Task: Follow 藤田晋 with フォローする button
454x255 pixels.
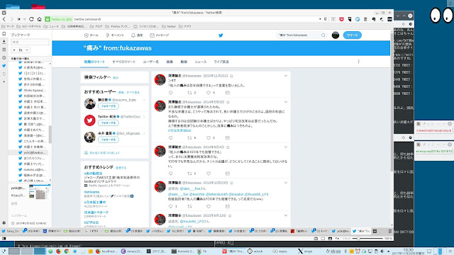Action: point(109,106)
